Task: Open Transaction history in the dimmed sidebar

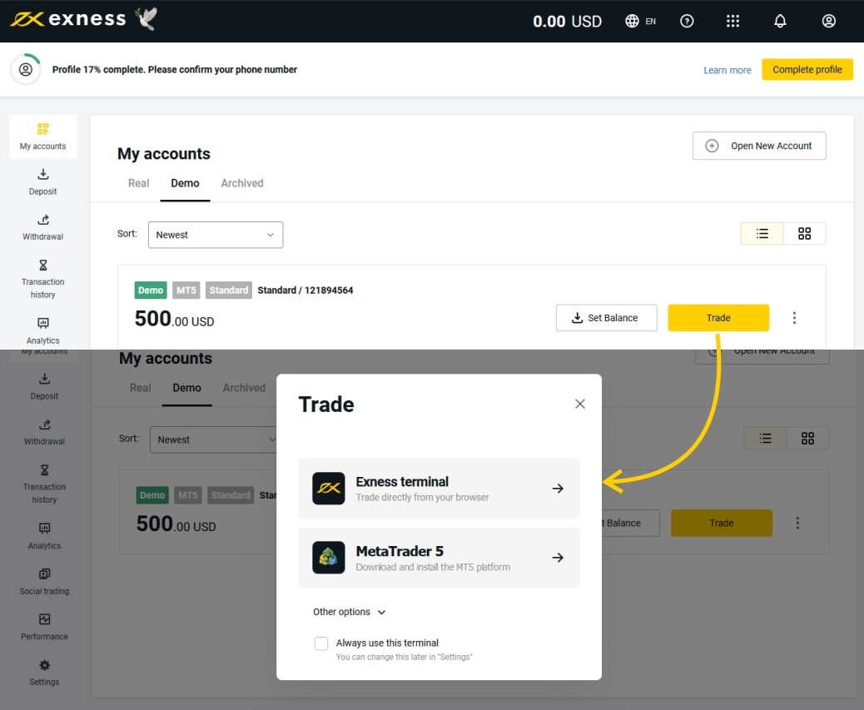Action: coord(44,484)
